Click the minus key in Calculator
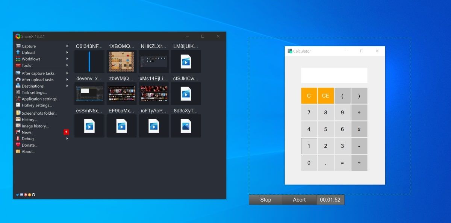Viewport: 451px width, 223px height. [359, 146]
